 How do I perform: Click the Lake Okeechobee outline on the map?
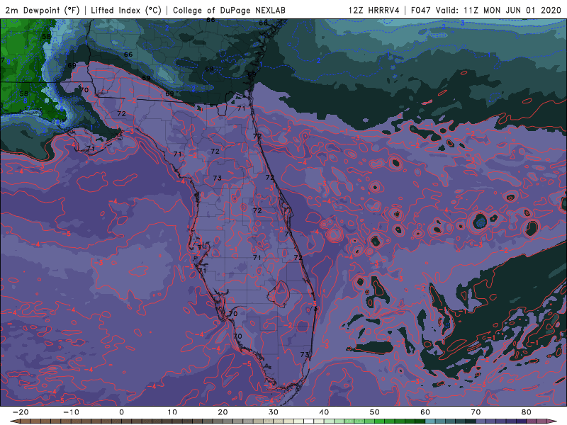[279, 294]
